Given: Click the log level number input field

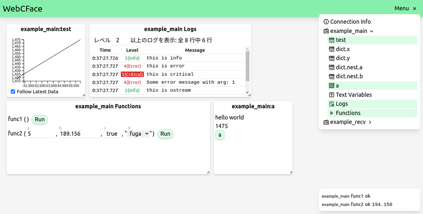Looking at the screenshot, I should coord(120,41).
